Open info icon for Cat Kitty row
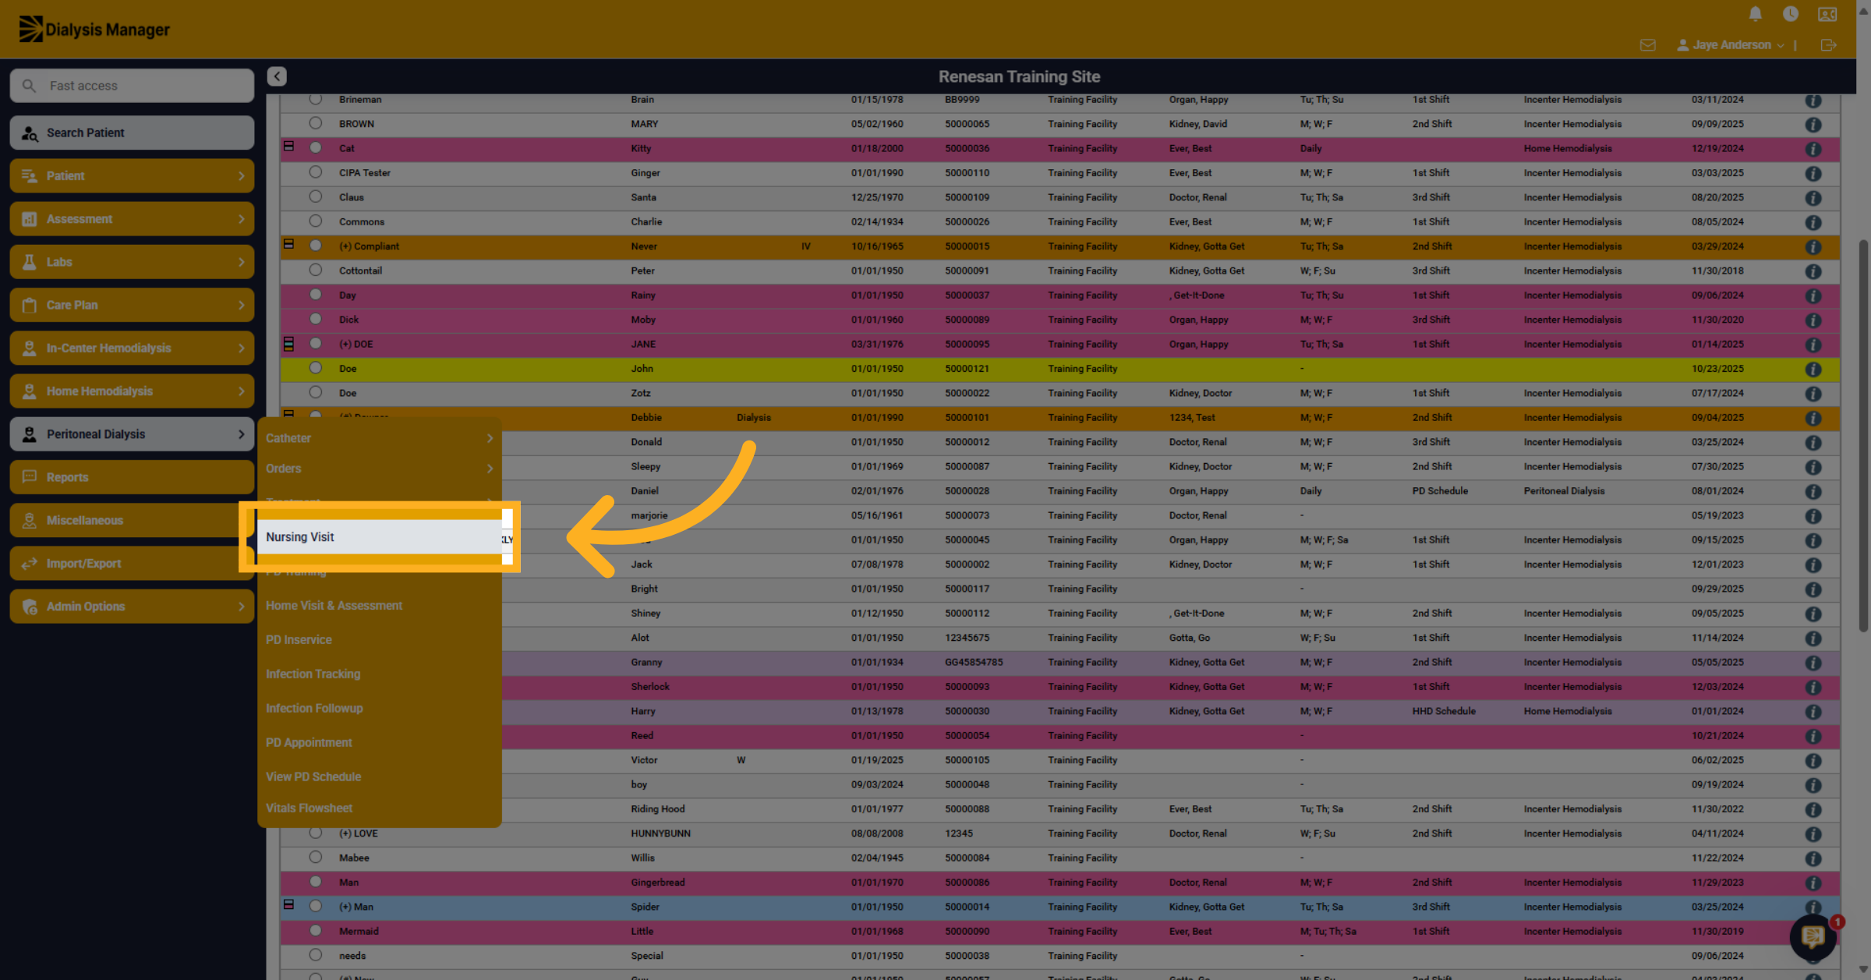This screenshot has width=1871, height=980. click(1813, 149)
